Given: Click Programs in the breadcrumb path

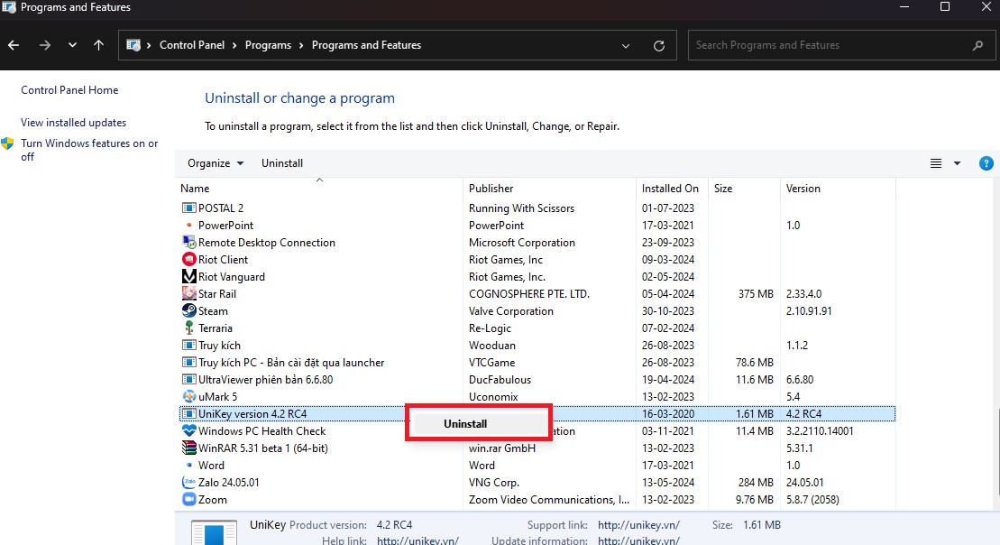Looking at the screenshot, I should [268, 45].
